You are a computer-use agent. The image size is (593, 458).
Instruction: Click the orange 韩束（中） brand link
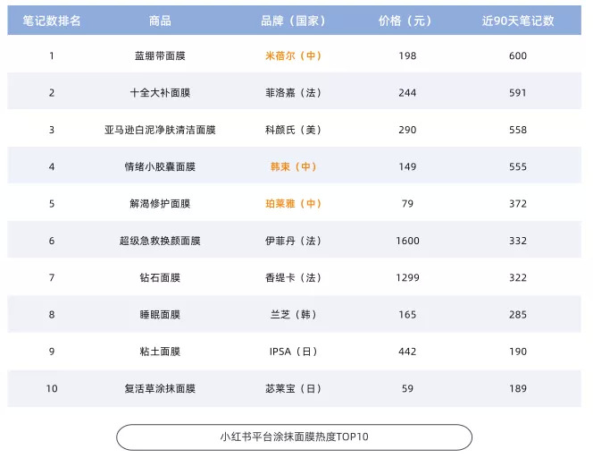pyautogui.click(x=293, y=166)
